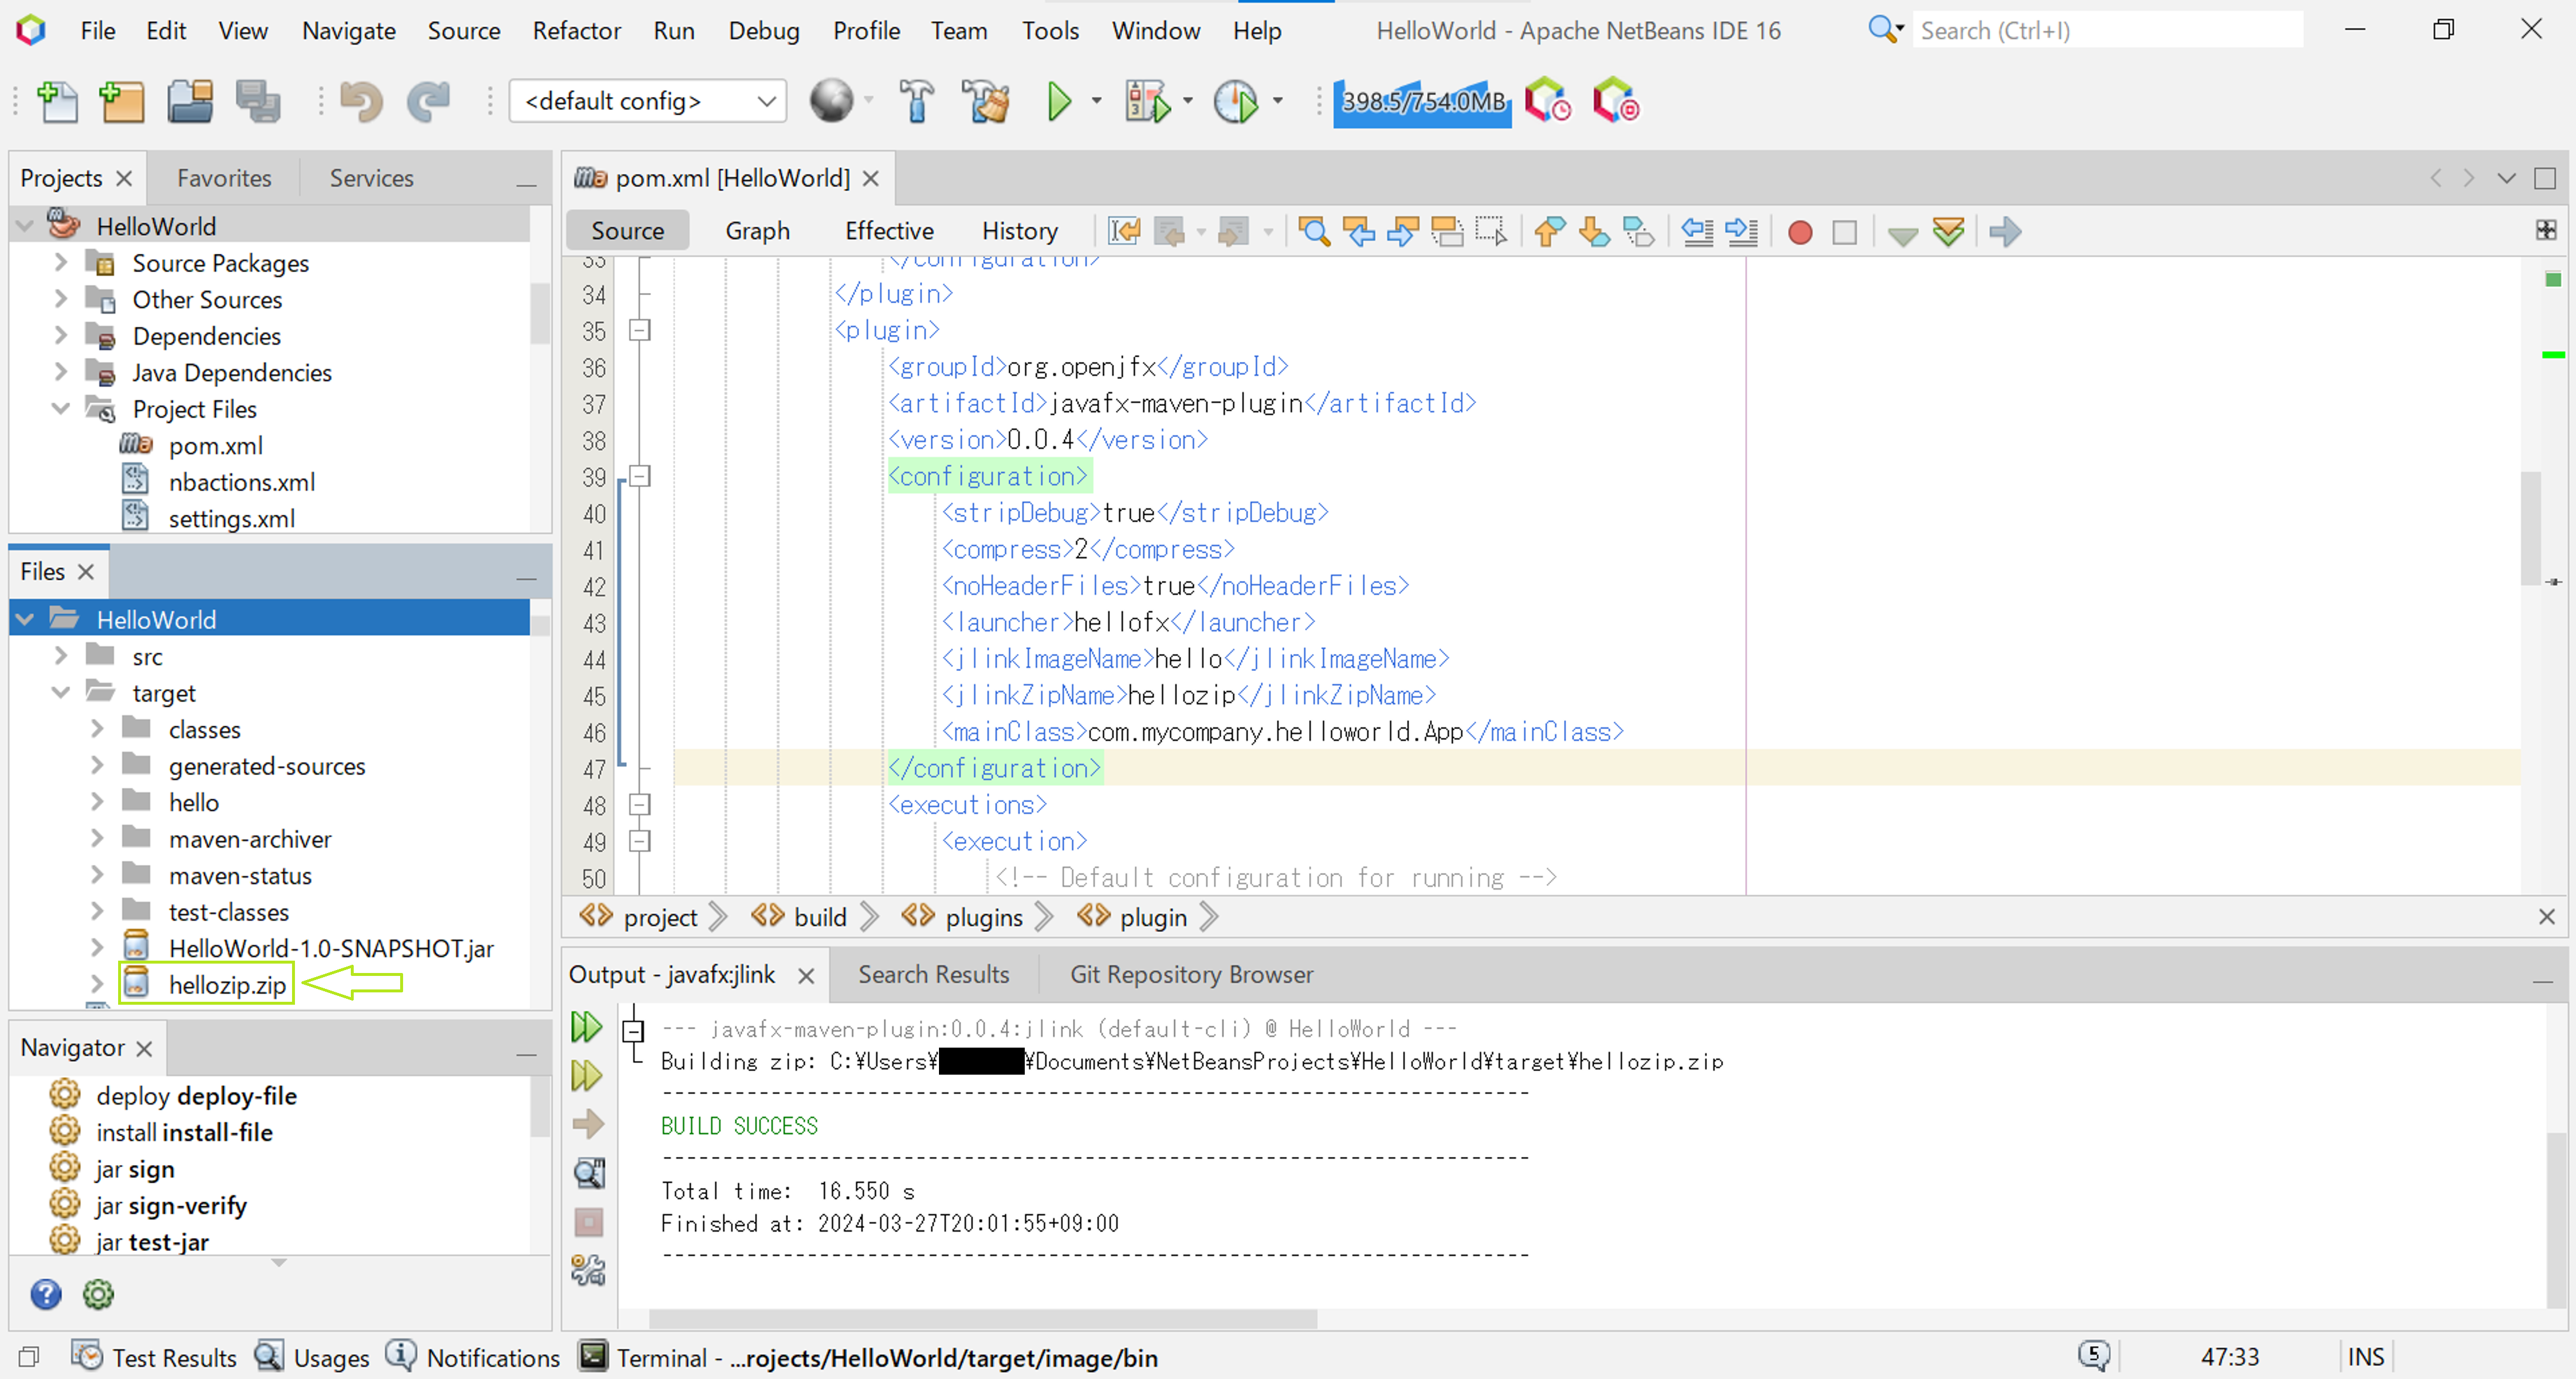Expand the Source Packages node
2576x1379 pixels.
tap(61, 262)
